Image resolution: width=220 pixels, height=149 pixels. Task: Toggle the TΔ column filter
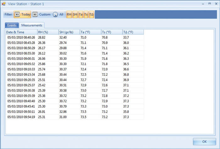coord(91,14)
